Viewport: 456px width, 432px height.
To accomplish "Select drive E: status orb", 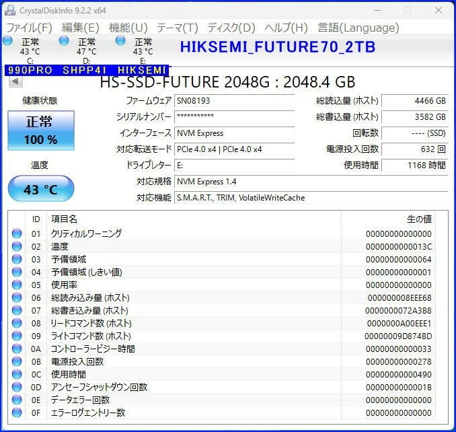I will point(120,41).
